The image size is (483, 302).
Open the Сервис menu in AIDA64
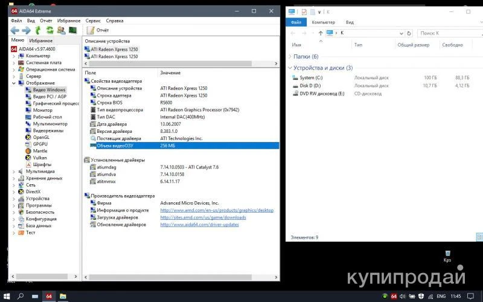93,20
